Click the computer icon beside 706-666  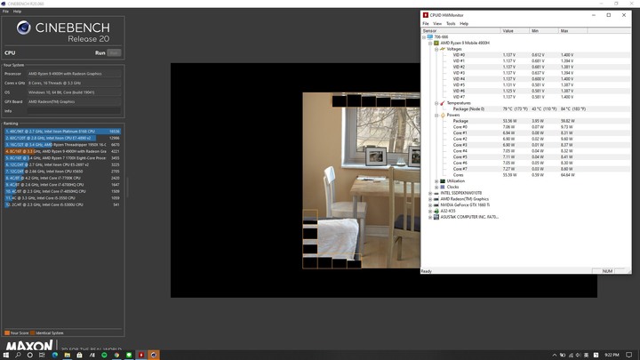[x=430, y=36]
